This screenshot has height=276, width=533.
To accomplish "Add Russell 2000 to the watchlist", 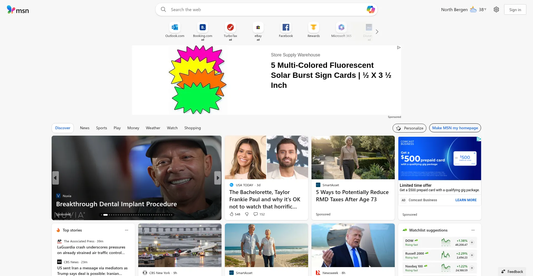I will tap(472, 255).
